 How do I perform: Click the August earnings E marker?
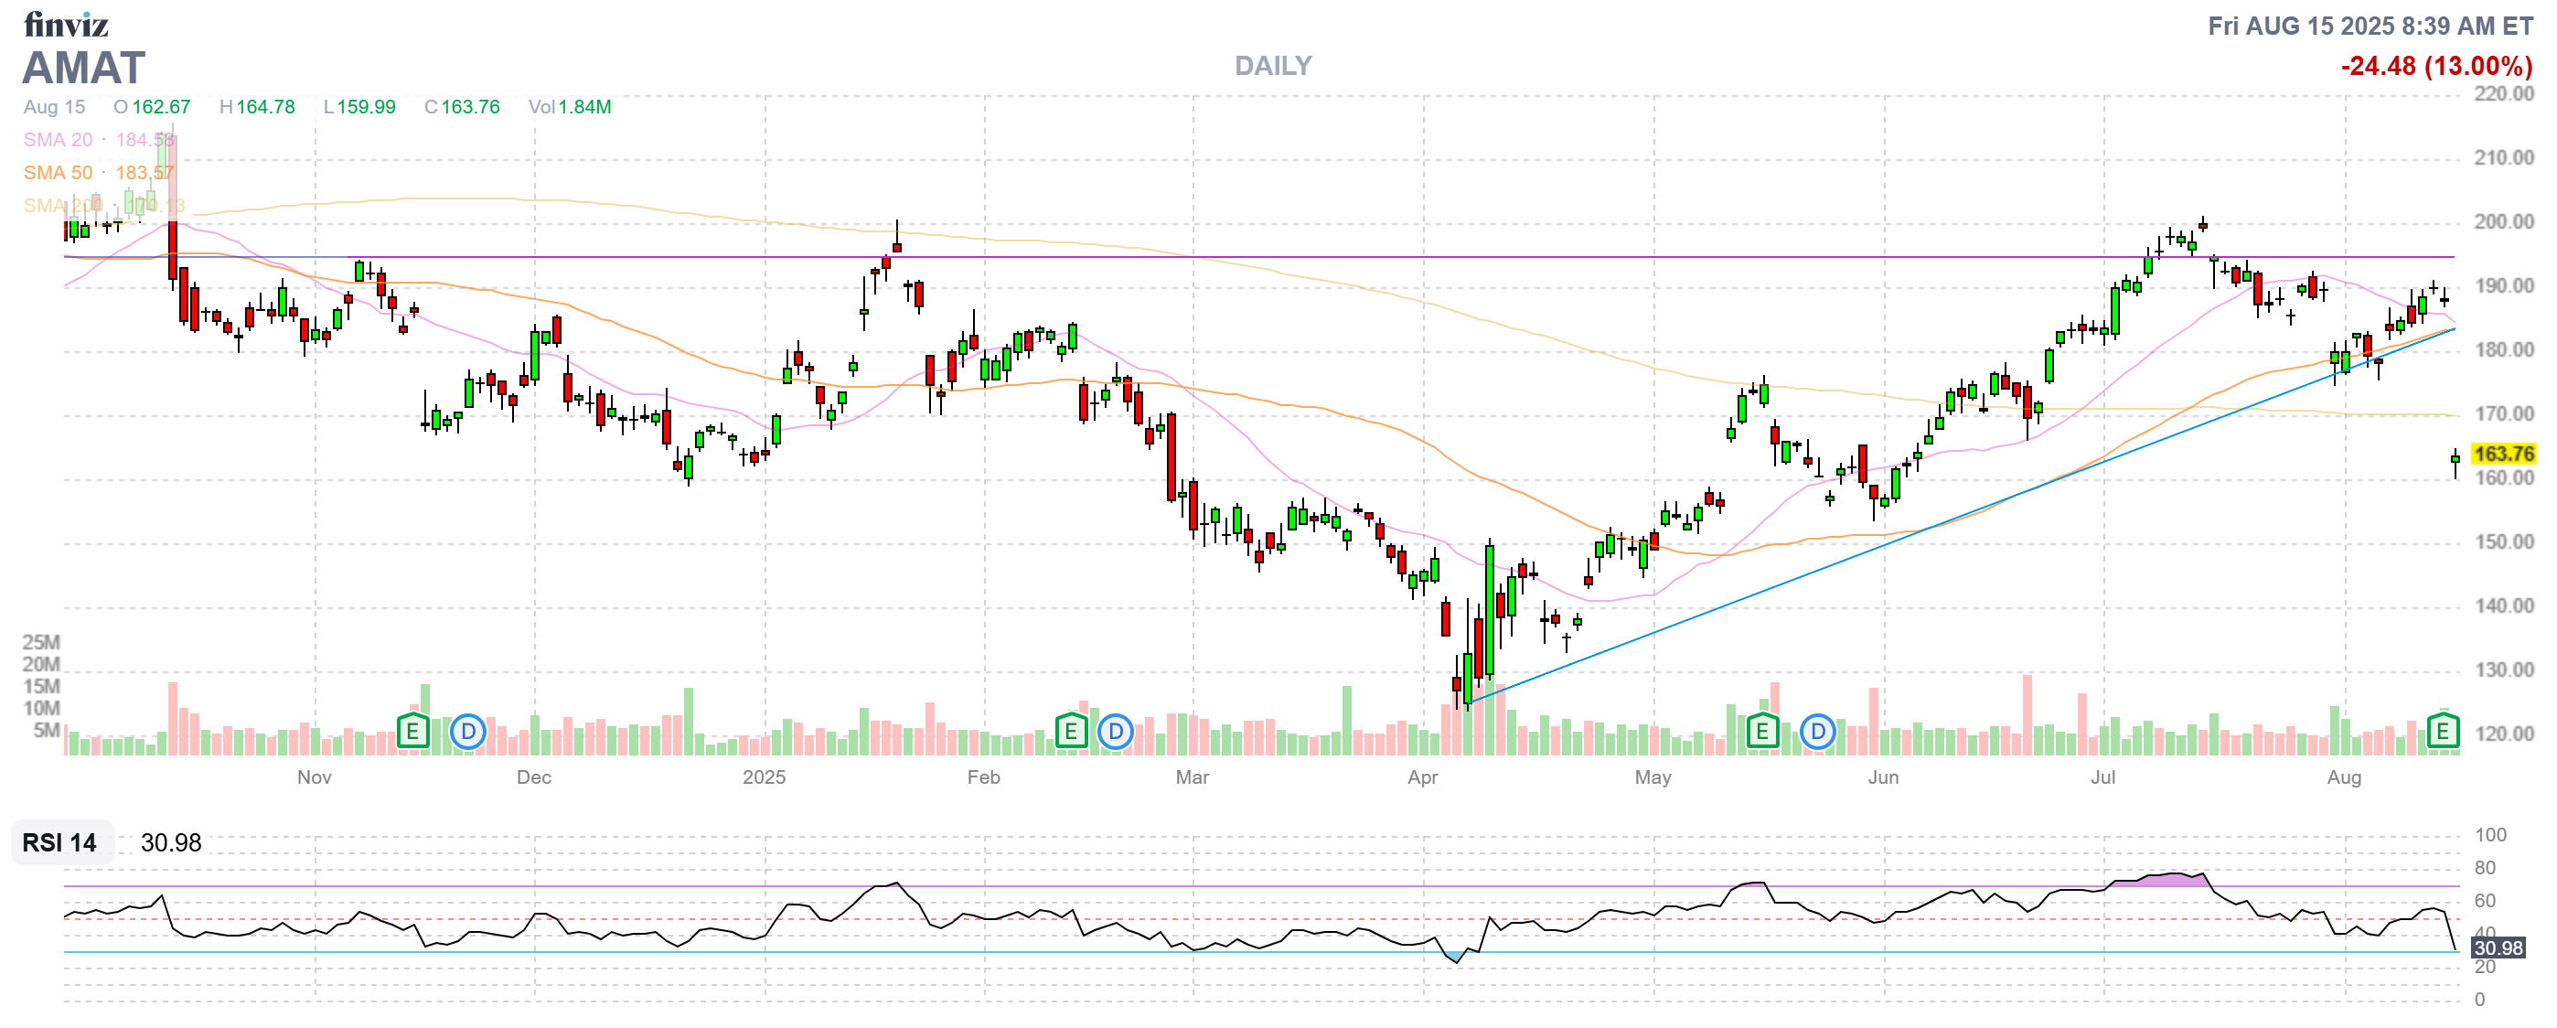pyautogui.click(x=2442, y=733)
